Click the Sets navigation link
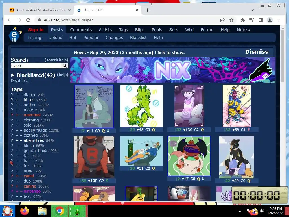 (174, 30)
